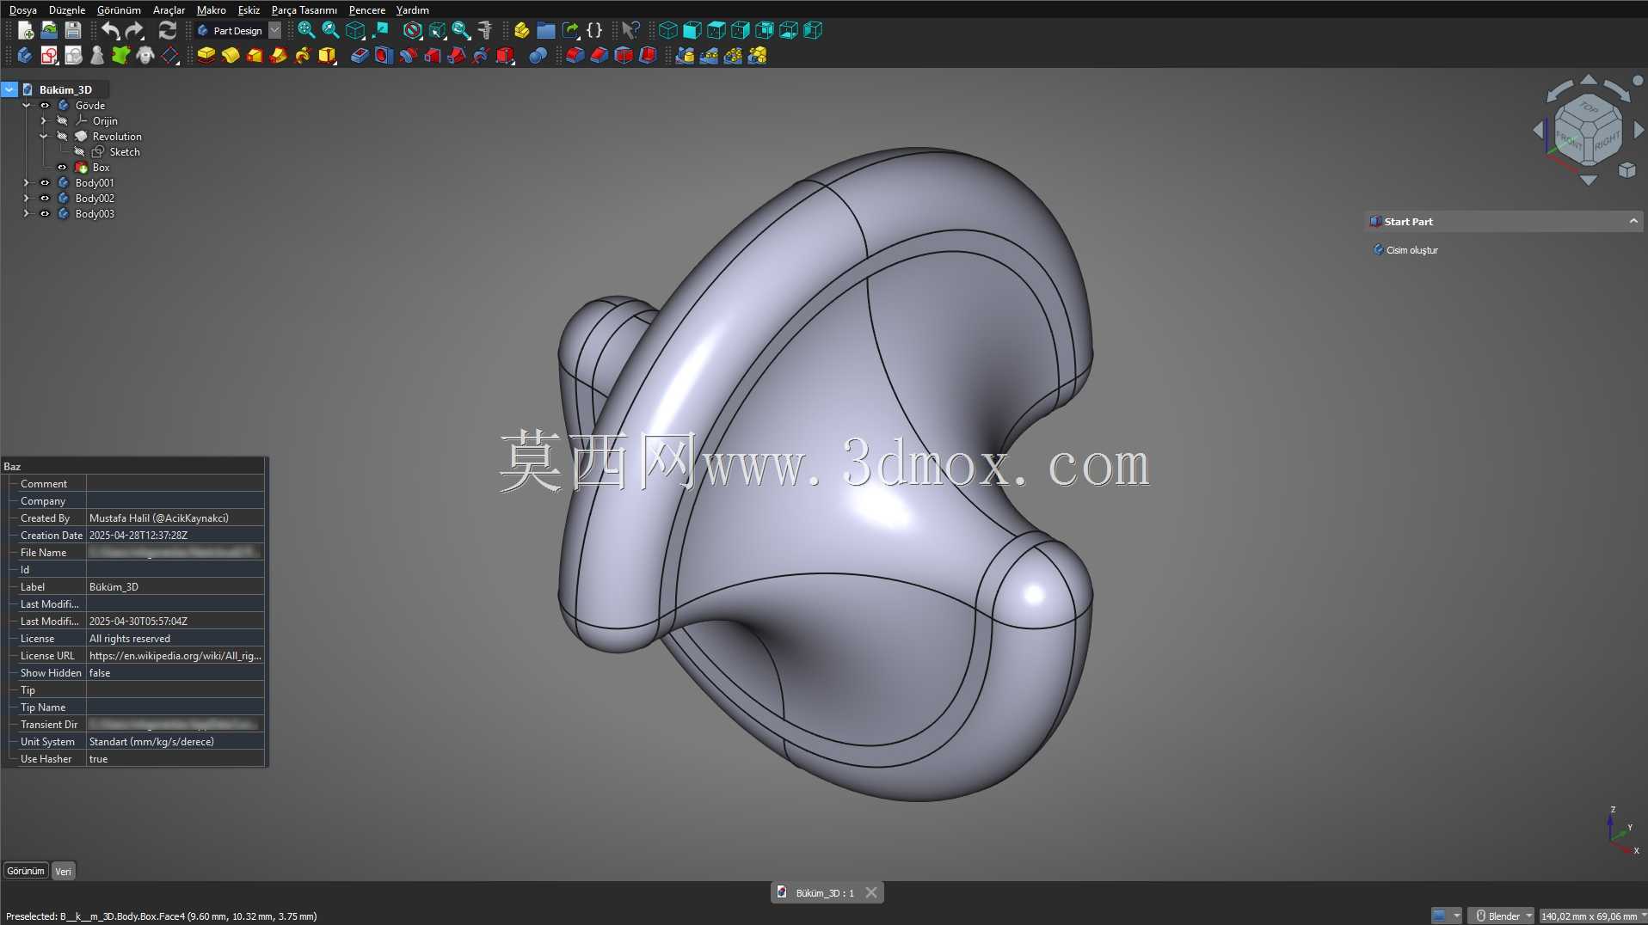The image size is (1648, 925).
Task: Collapse the Gövde tree node
Action: point(26,106)
